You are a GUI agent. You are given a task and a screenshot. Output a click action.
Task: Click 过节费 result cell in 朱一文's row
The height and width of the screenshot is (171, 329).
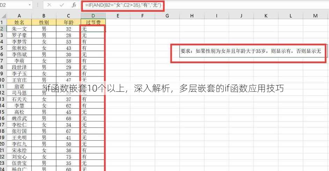coord(93,29)
